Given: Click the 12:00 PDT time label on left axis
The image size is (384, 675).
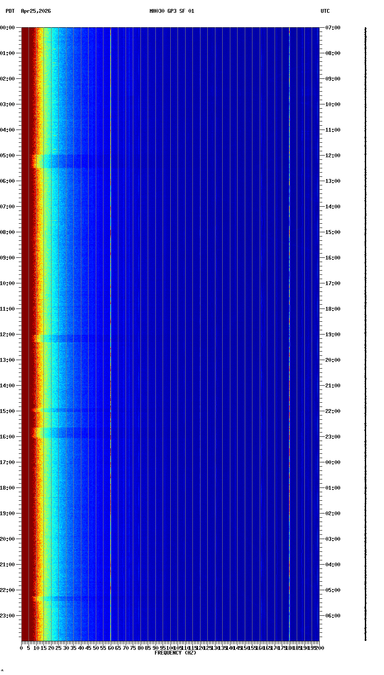Looking at the screenshot, I should click(7, 335).
